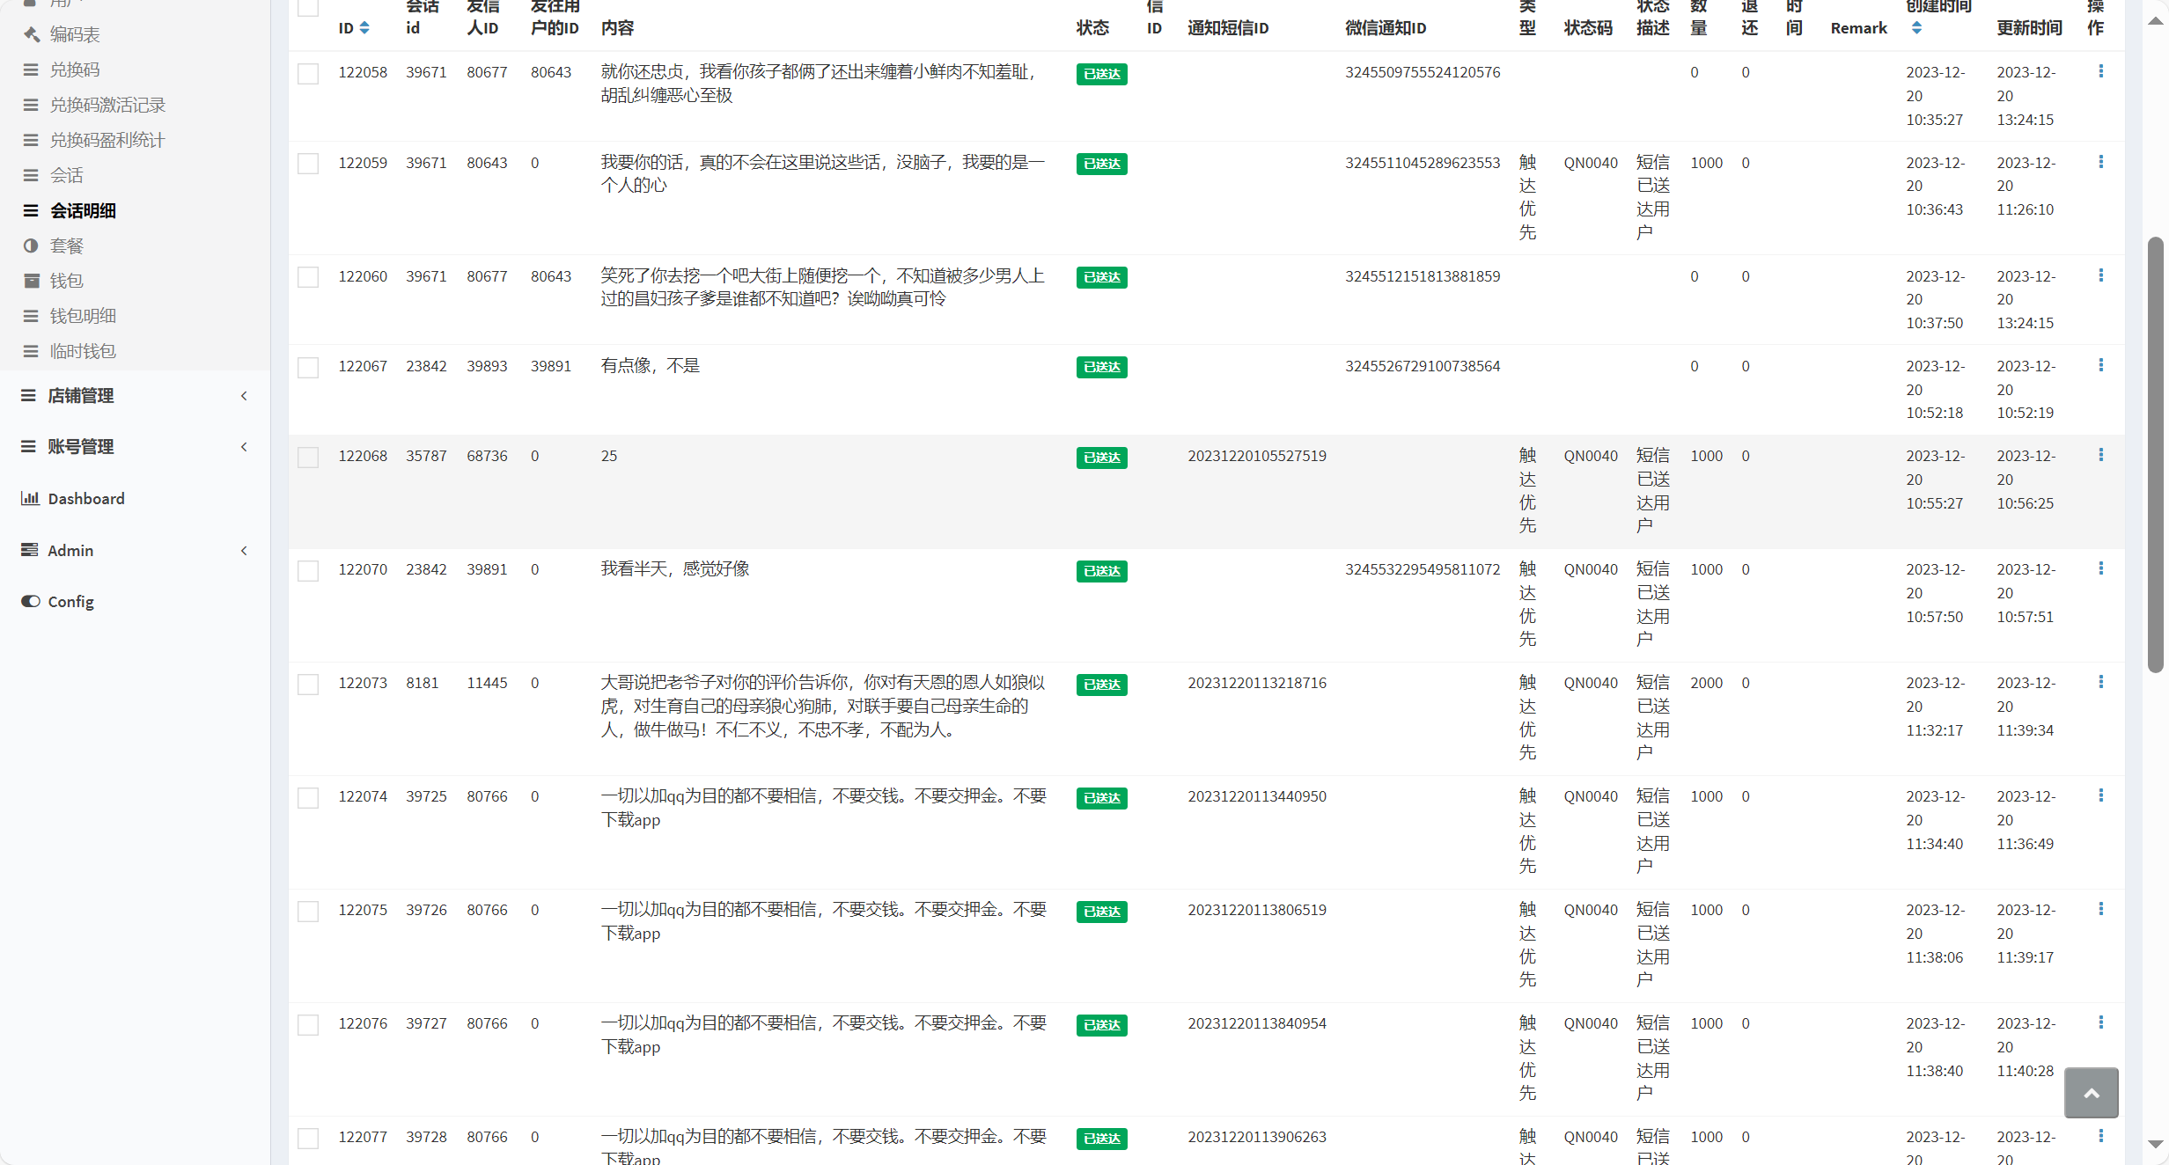Image resolution: width=2169 pixels, height=1165 pixels.
Task: Click the vertical page scrollbar thumb
Action: pos(2155,453)
